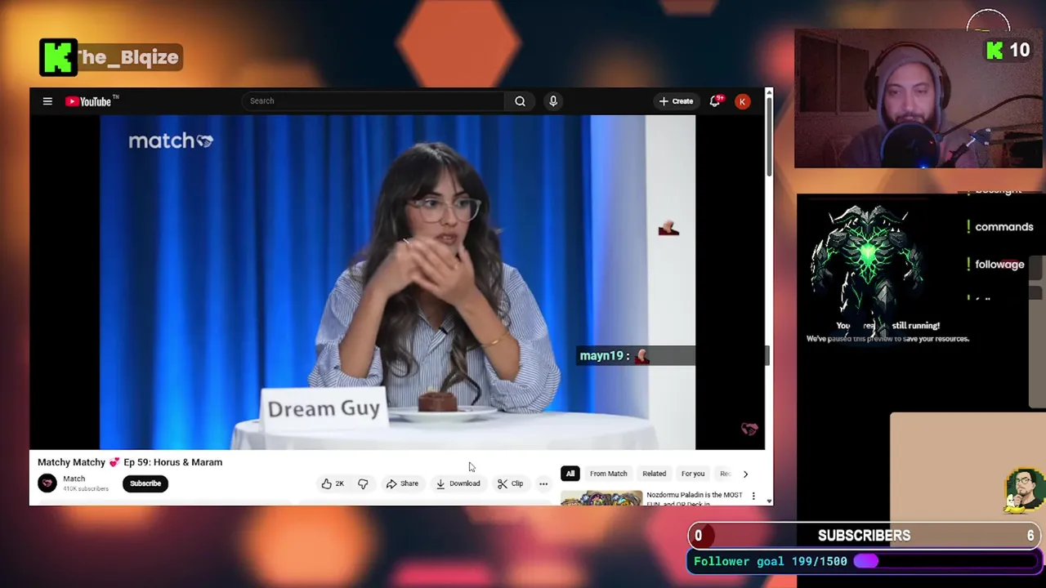This screenshot has width=1046, height=588.
Task: Open more actions three-dot menu
Action: click(x=543, y=483)
